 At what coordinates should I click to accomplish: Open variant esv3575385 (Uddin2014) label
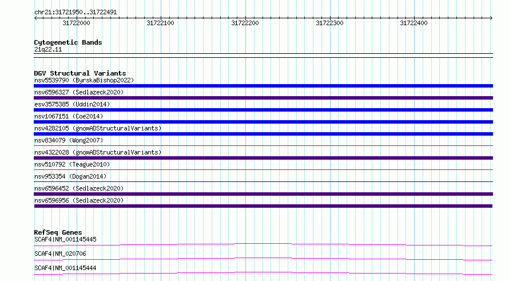pyautogui.click(x=72, y=104)
